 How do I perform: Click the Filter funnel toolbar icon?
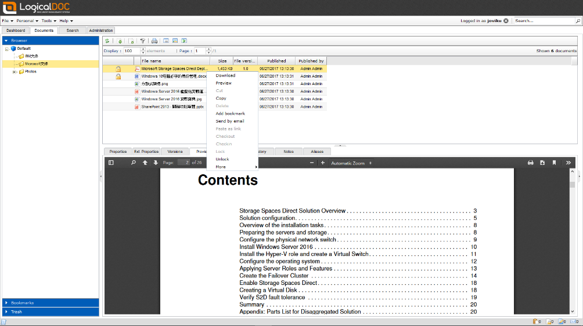click(x=143, y=41)
